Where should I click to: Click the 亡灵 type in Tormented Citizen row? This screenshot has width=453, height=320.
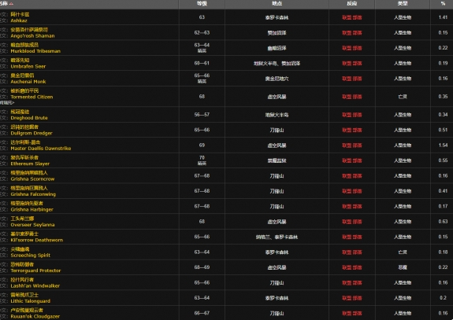[403, 97]
